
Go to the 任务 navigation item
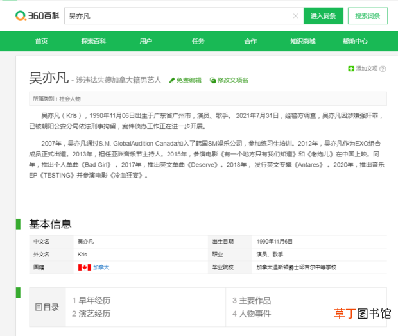click(x=198, y=41)
